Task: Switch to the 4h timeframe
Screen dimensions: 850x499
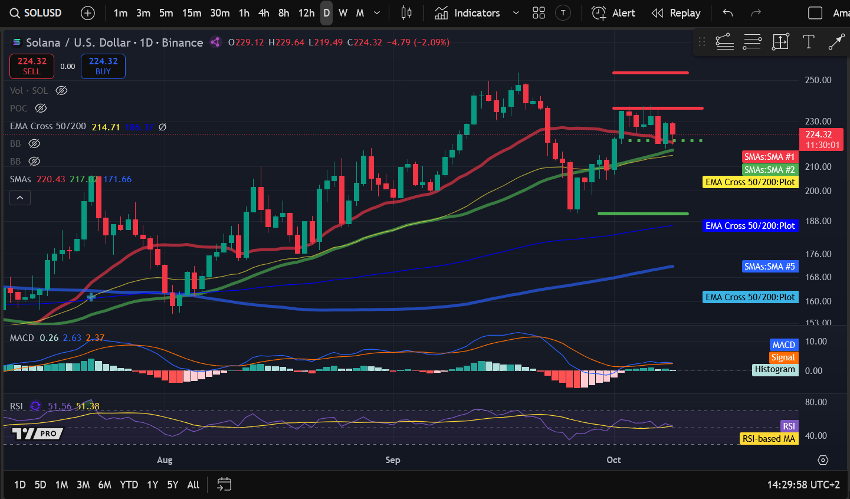Action: [264, 13]
